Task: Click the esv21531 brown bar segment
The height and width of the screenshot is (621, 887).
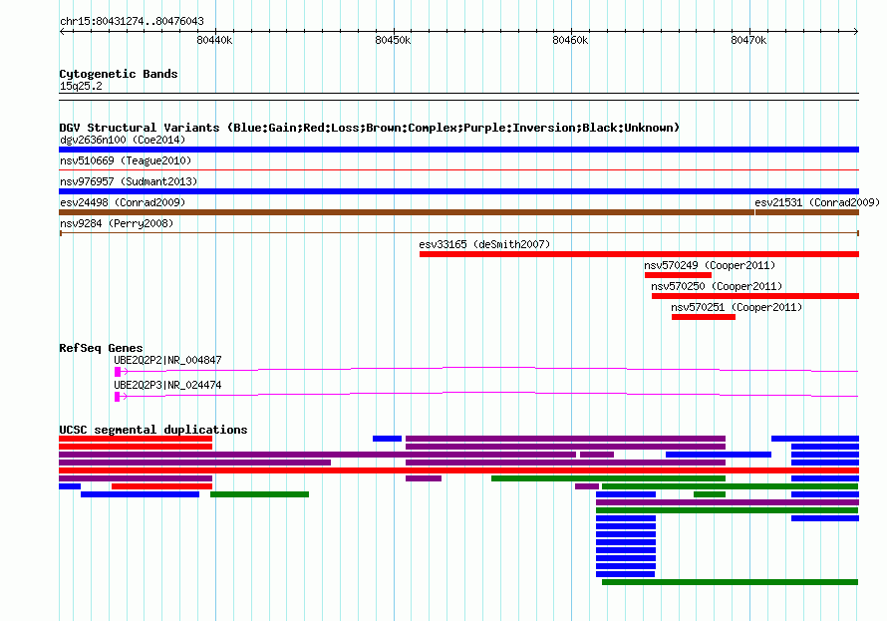Action: coord(807,212)
